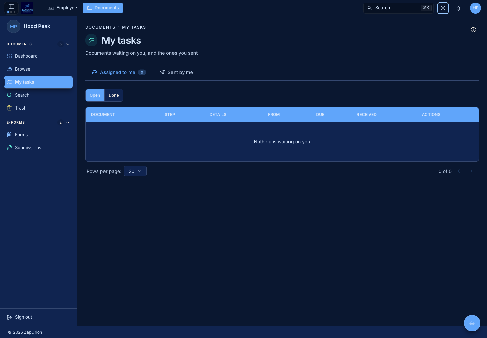Image resolution: width=487 pixels, height=338 pixels.
Task: Click the page info icon
Action: (x=473, y=30)
